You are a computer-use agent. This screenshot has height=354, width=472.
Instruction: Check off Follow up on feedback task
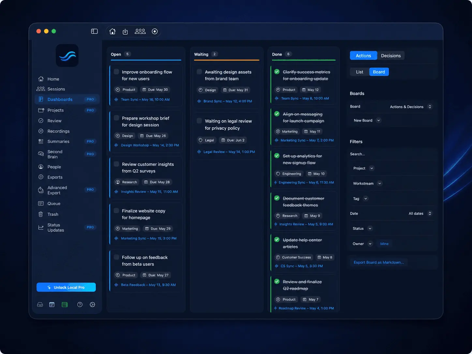point(116,257)
